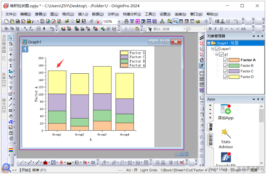Select the Zoom-in magnifier tool
Screen dimensions: 266x174
pyautogui.click(x=11, y=43)
